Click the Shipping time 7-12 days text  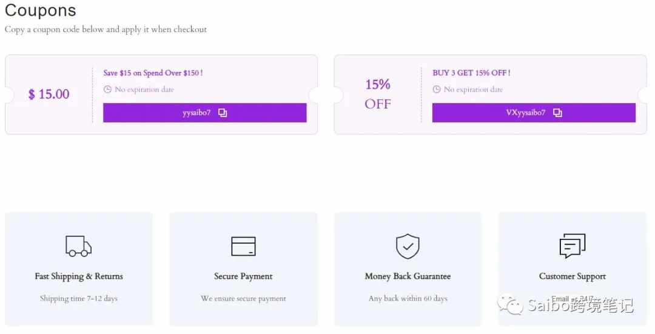[x=78, y=298]
